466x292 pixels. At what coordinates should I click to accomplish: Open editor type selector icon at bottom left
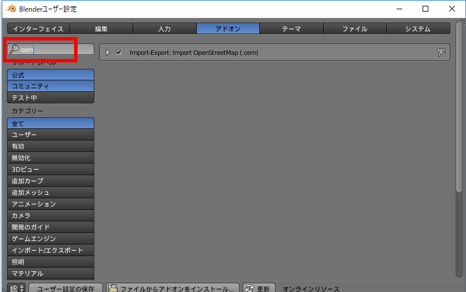click(16, 288)
